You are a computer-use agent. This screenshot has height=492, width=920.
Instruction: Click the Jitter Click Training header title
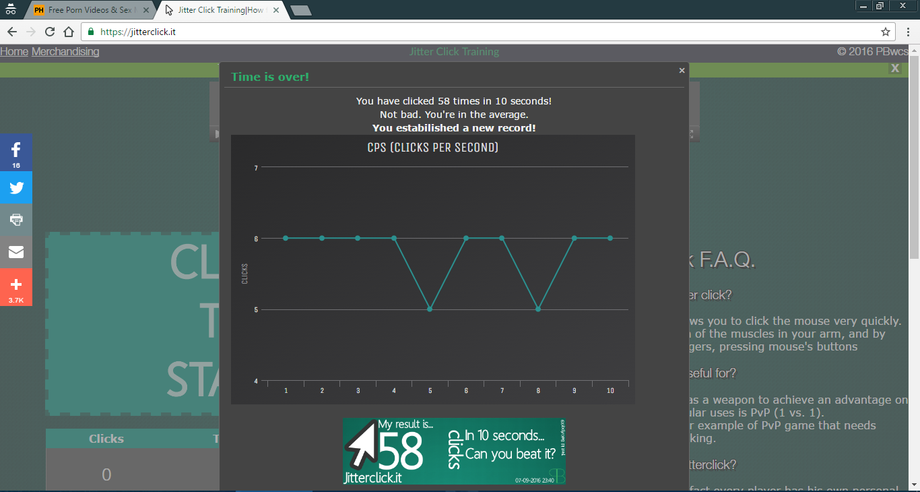pyautogui.click(x=454, y=52)
